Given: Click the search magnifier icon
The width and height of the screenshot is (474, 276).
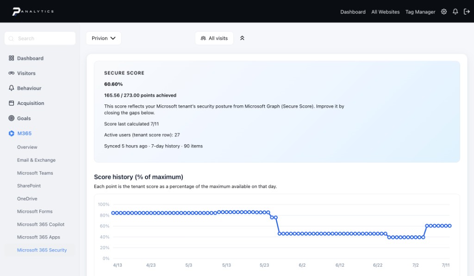Looking at the screenshot, I should (11, 39).
